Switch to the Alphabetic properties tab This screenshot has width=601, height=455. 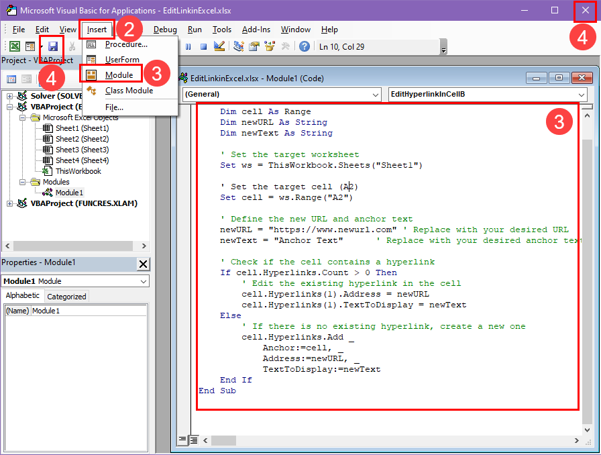click(23, 295)
